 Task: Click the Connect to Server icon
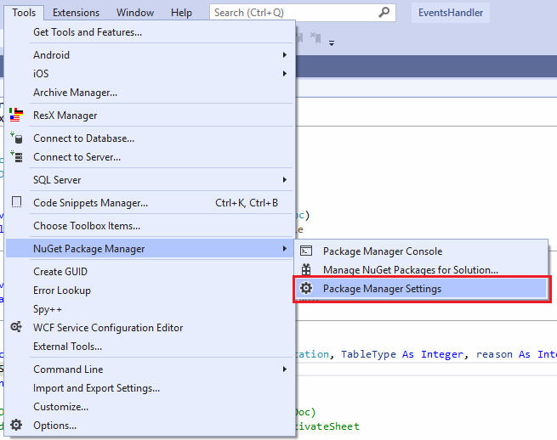tap(16, 156)
